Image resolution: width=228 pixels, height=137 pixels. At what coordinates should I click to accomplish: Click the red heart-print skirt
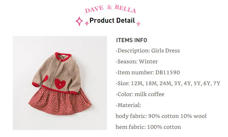coord(60,102)
